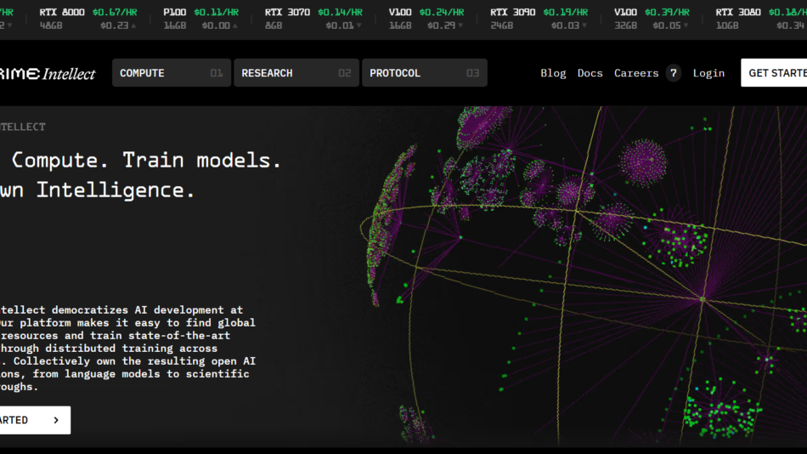The width and height of the screenshot is (807, 454).
Task: Open the Docs link
Action: (590, 73)
